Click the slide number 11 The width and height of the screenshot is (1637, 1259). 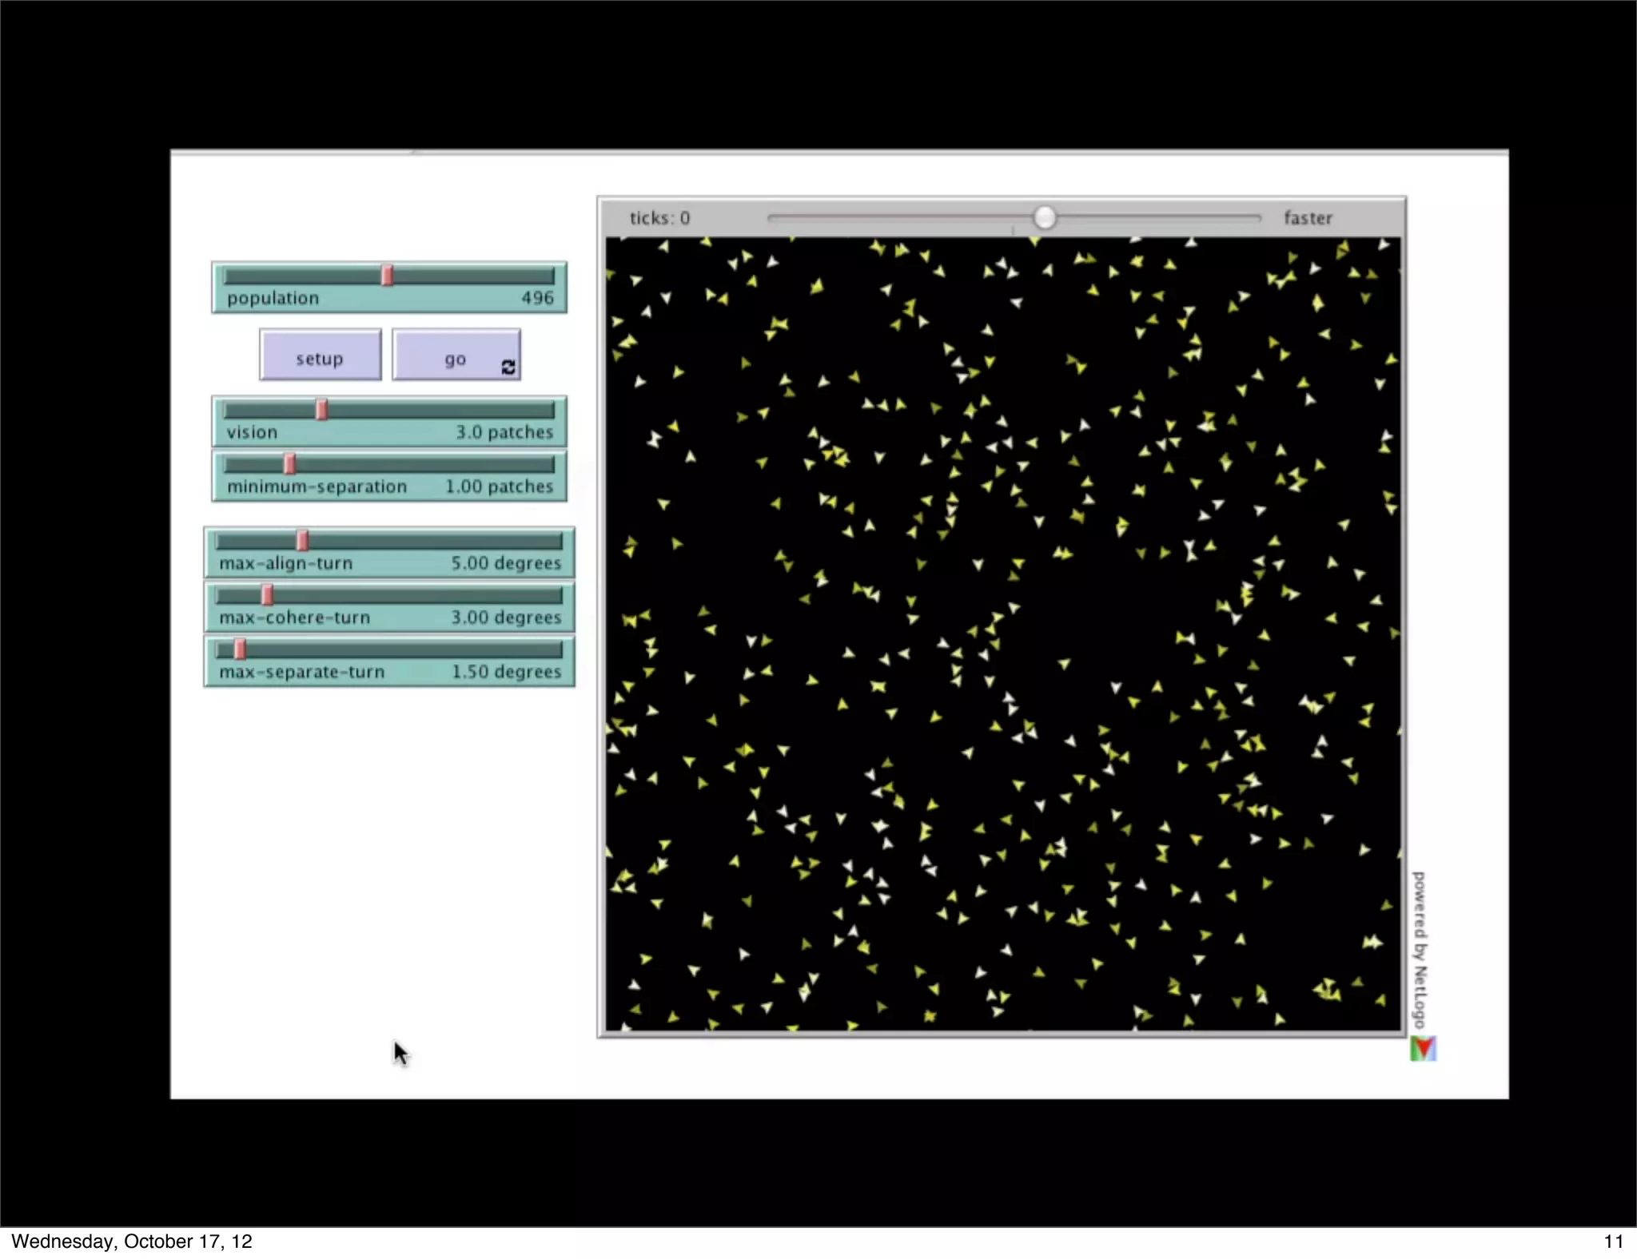pyautogui.click(x=1613, y=1241)
